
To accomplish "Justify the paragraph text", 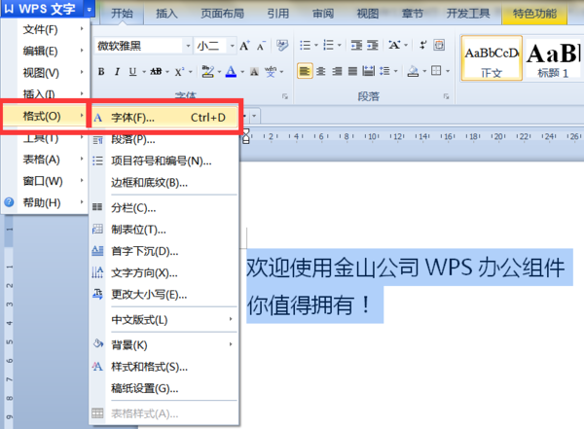I will 352,71.
